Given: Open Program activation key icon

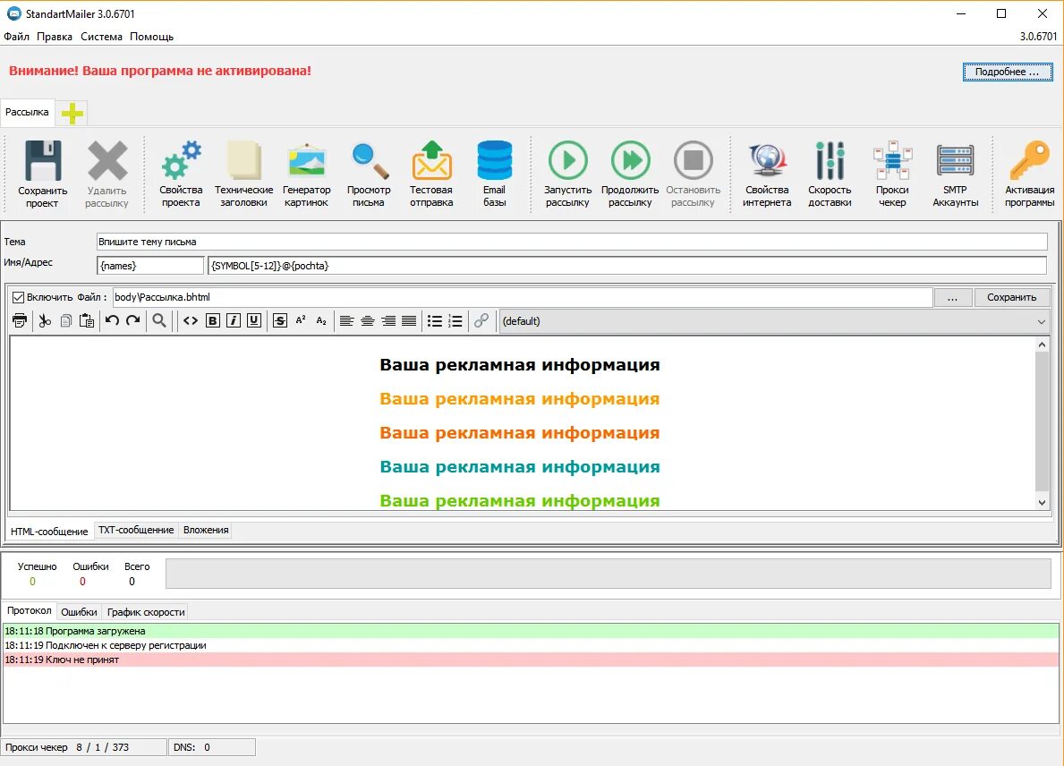Looking at the screenshot, I should (1029, 161).
